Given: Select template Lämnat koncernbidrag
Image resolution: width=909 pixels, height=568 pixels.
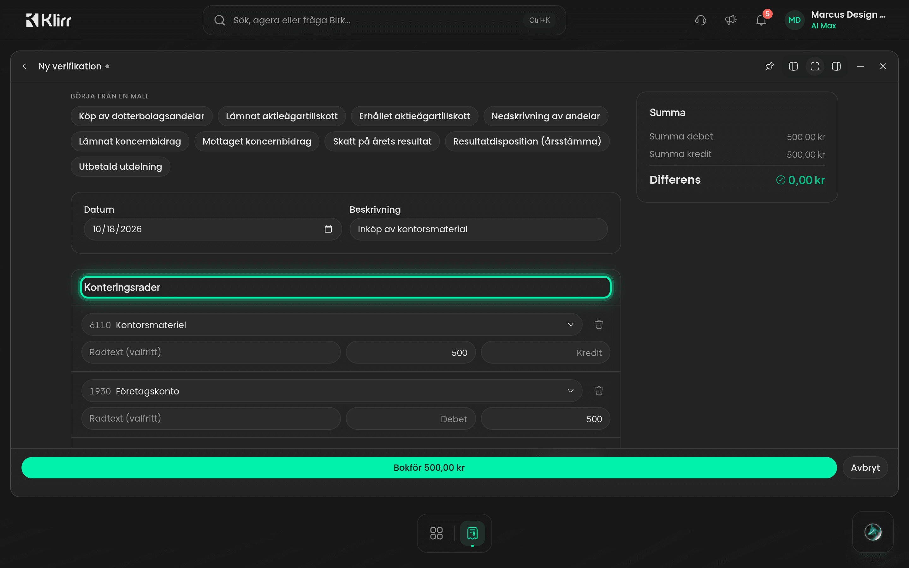Looking at the screenshot, I should (130, 142).
